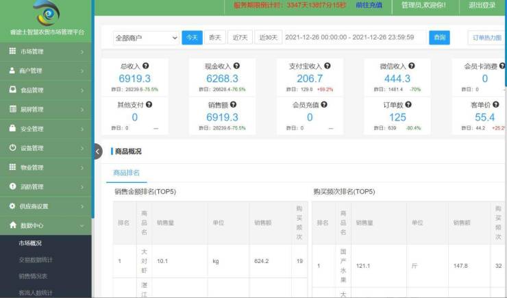Expand the 市场管理 sidebar menu

click(x=46, y=51)
